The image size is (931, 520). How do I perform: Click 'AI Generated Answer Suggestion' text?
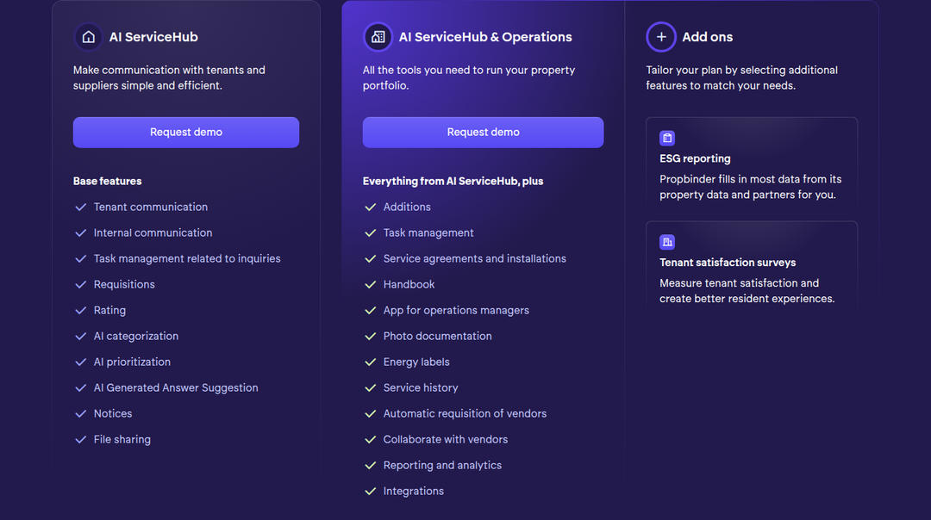[x=176, y=387]
